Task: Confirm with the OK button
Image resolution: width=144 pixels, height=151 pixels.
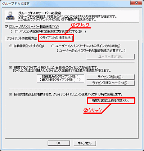Action: tap(59, 143)
